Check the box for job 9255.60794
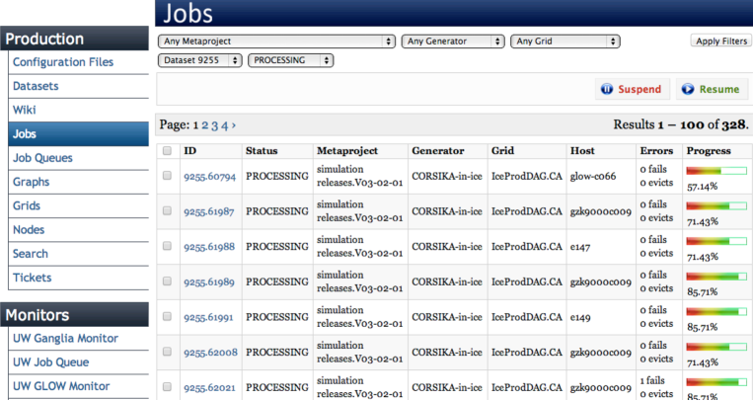753x401 pixels. click(x=167, y=177)
